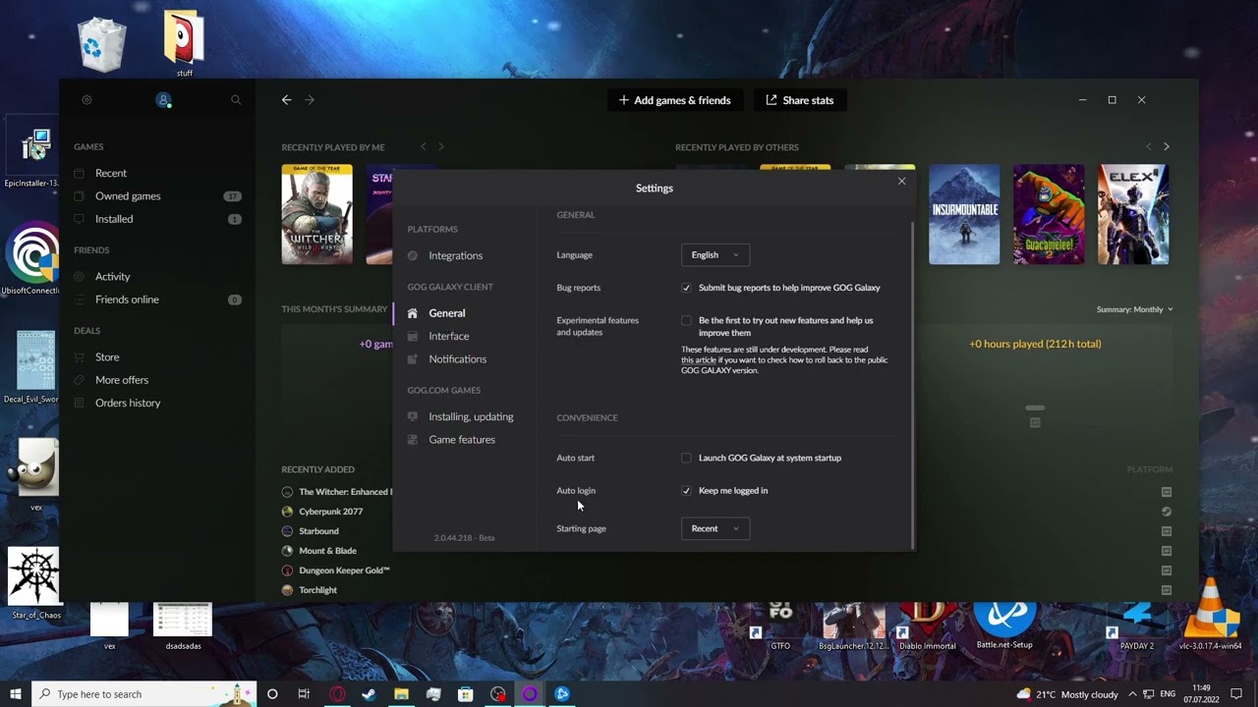Uncheck Submit bug reports checkbox
Viewport: 1258px width, 707px height.
(686, 288)
